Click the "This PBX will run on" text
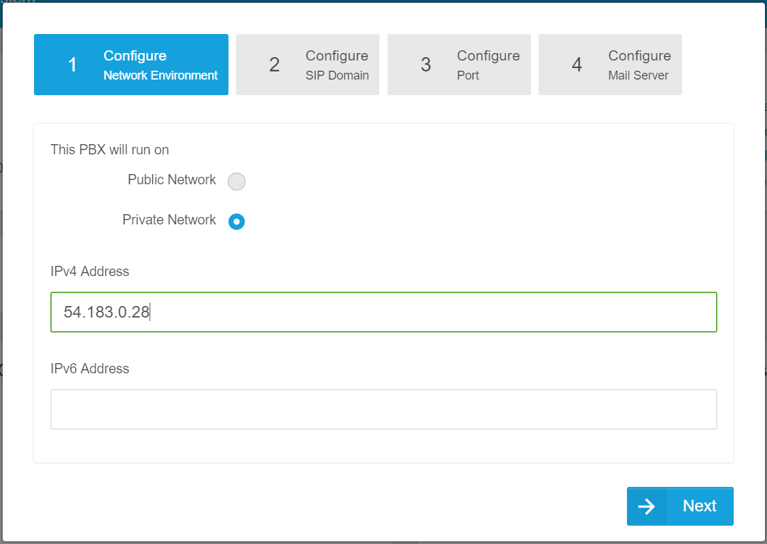The width and height of the screenshot is (767, 544). click(x=109, y=150)
